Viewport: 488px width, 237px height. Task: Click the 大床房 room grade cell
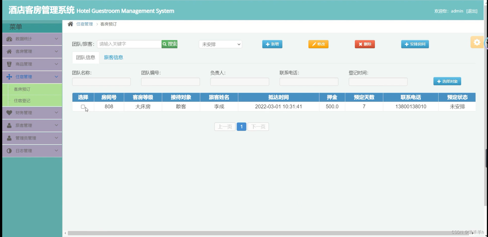coord(143,107)
